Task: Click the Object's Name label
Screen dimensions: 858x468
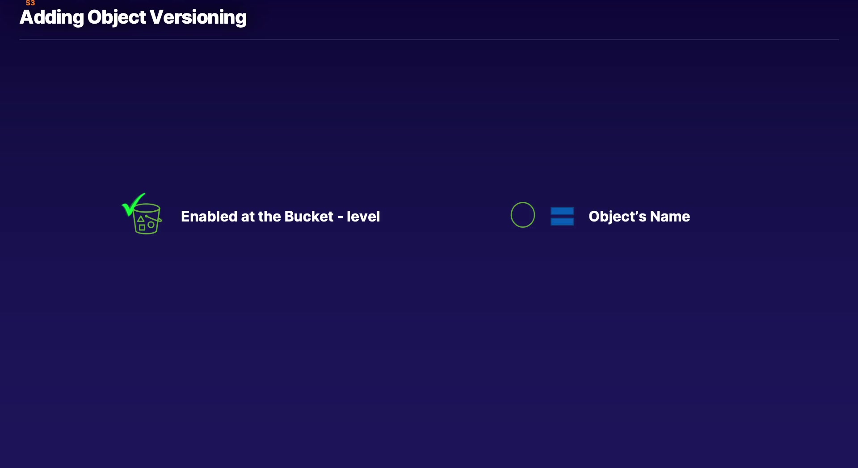Action: (639, 217)
